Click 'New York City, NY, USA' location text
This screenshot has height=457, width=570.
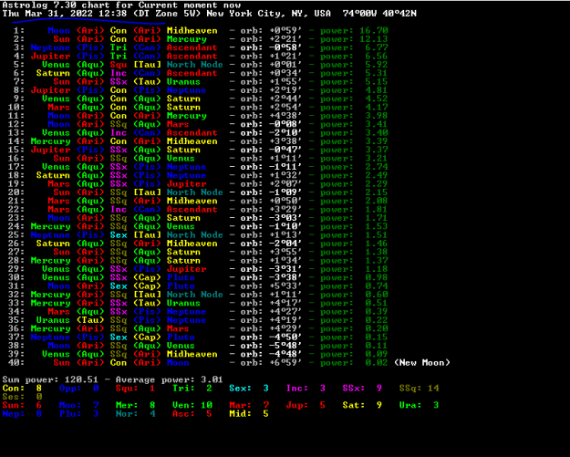pos(269,14)
